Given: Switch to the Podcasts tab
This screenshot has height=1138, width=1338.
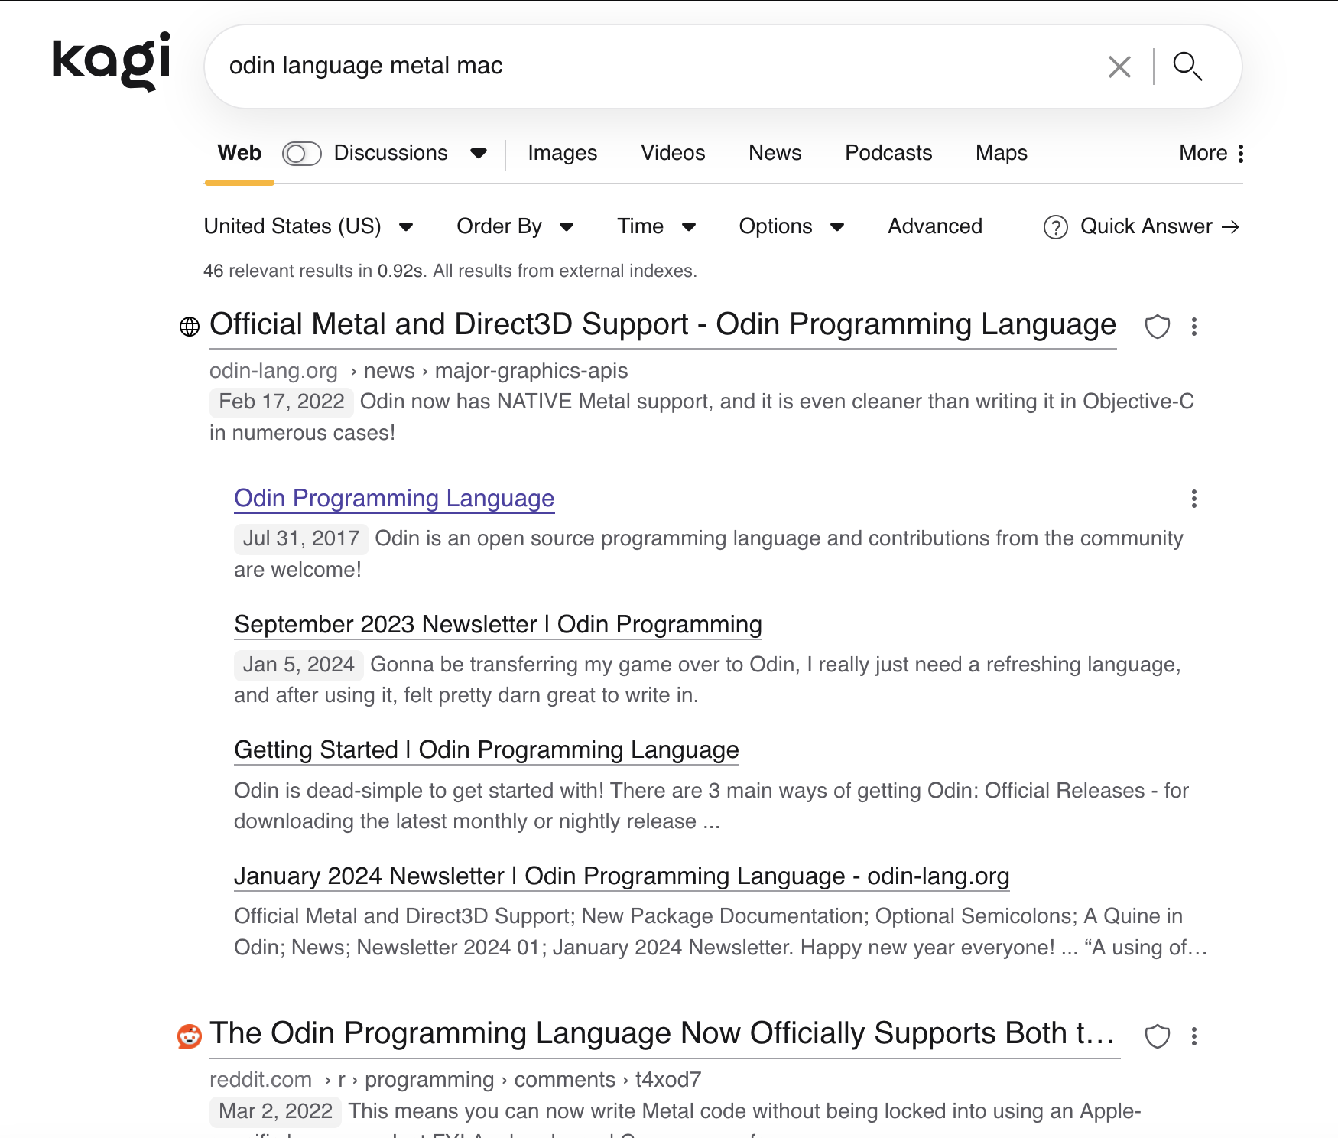Looking at the screenshot, I should click(888, 153).
